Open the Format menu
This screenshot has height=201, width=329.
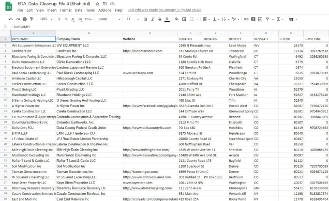66,10
